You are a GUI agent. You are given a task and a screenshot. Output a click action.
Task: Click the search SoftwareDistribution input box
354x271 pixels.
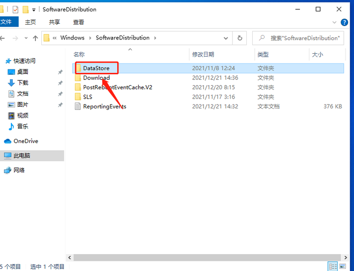(298, 38)
